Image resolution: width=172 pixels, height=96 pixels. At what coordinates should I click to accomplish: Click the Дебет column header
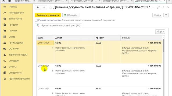(74, 38)
